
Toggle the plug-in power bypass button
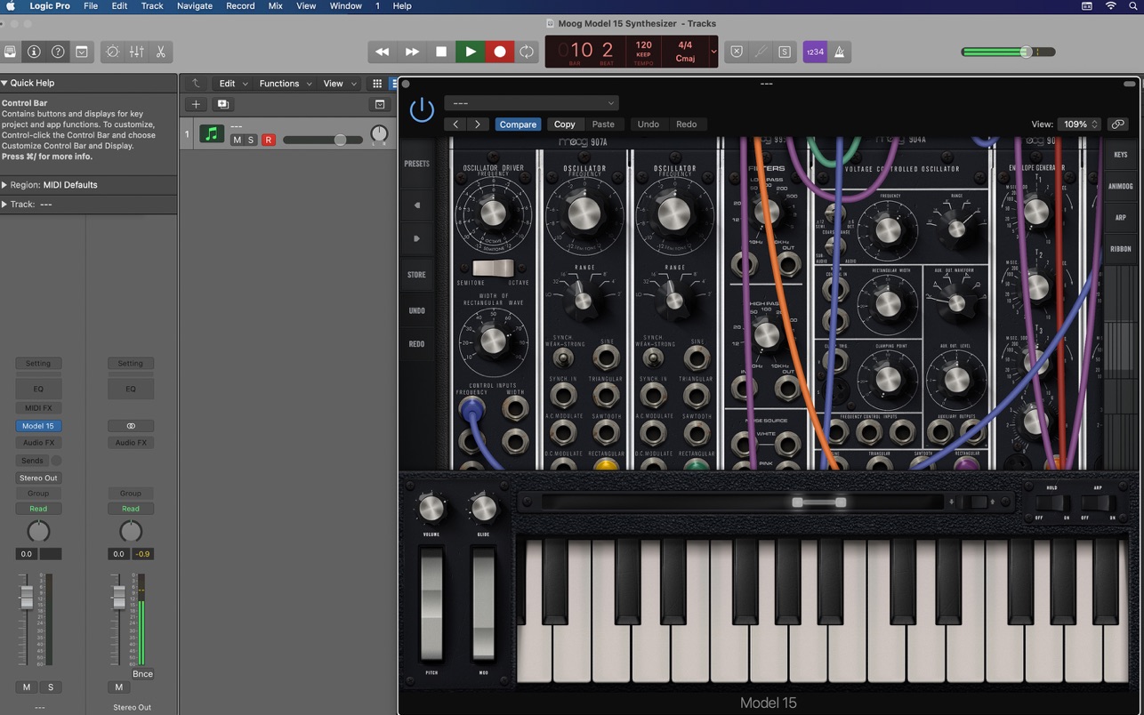pyautogui.click(x=422, y=110)
